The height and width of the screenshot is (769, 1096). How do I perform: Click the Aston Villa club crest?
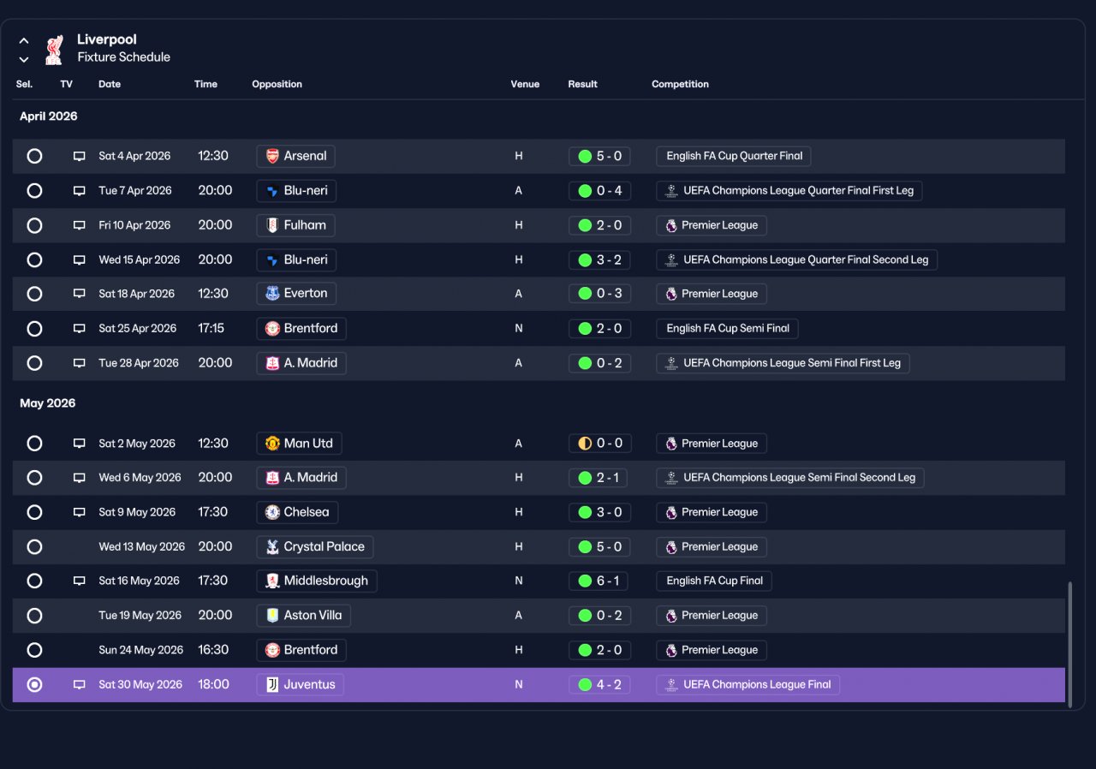pyautogui.click(x=272, y=615)
